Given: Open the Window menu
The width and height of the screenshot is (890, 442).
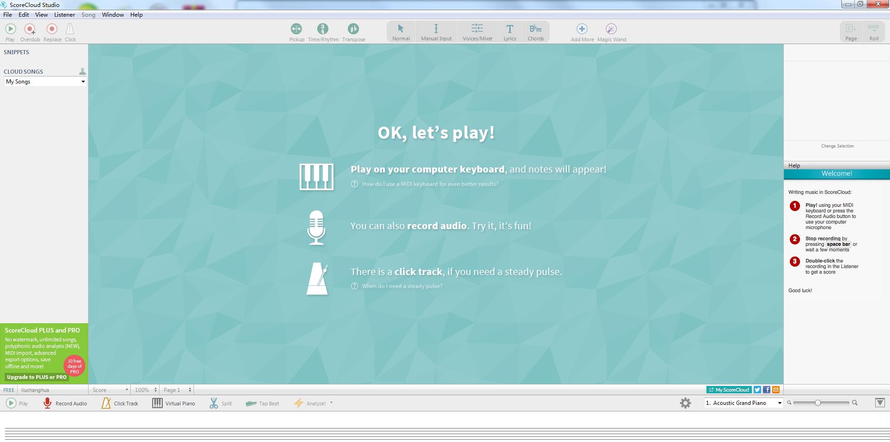Looking at the screenshot, I should click(113, 15).
